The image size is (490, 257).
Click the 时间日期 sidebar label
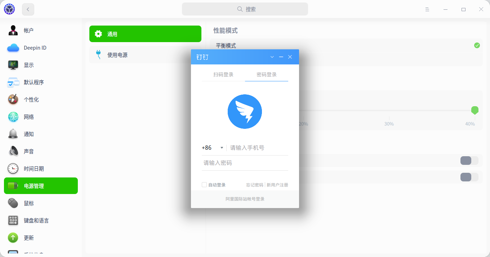(x=34, y=169)
